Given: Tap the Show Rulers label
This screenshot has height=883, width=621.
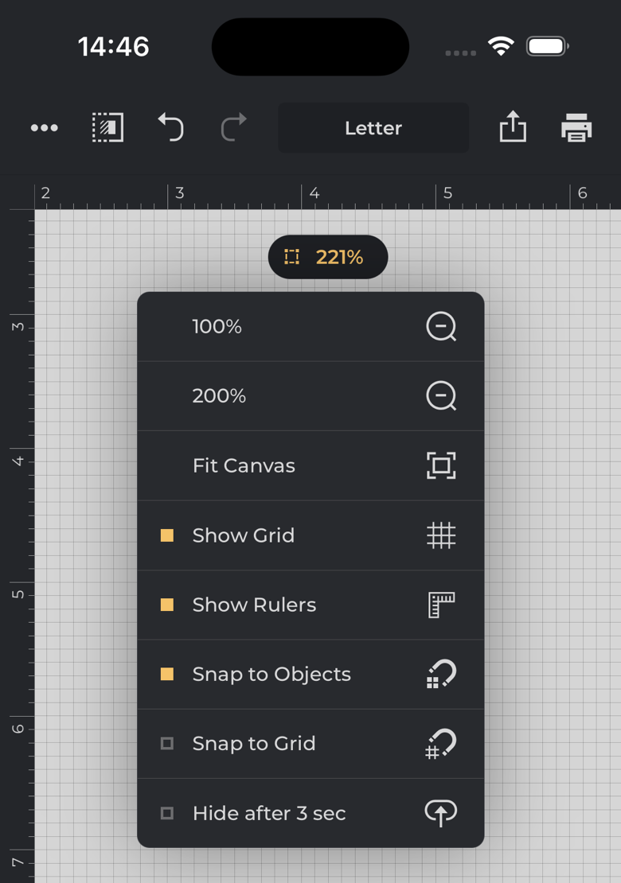Looking at the screenshot, I should pos(254,605).
